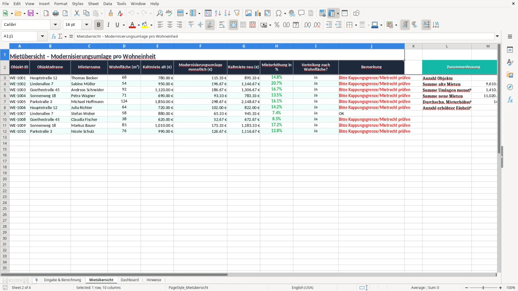
Task: Select Clone Formatting paintbrush
Action: (111, 13)
